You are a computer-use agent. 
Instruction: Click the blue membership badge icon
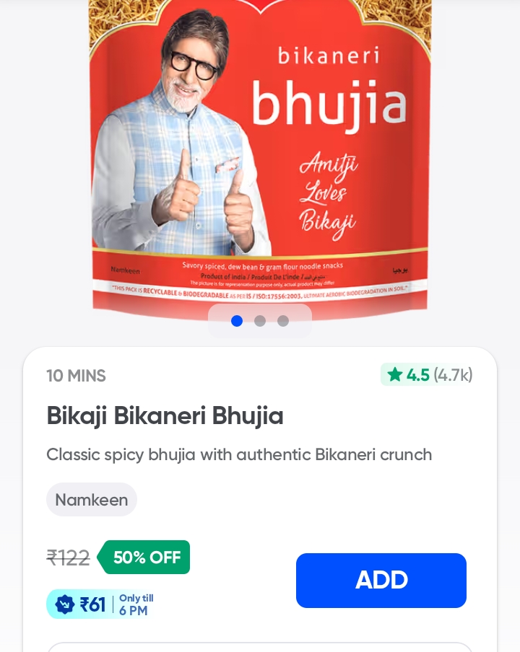pos(64,604)
